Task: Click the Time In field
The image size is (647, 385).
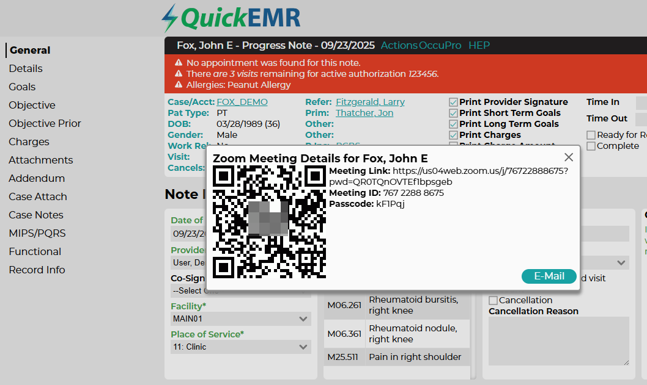Action: tap(641, 103)
